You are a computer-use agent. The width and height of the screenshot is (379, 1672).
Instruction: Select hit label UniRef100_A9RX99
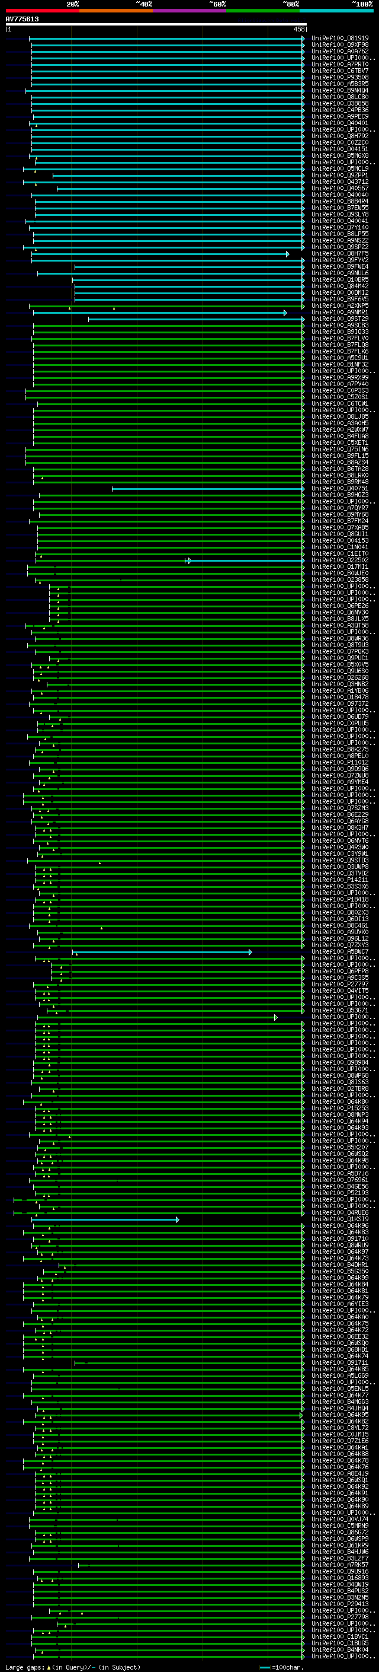point(340,377)
